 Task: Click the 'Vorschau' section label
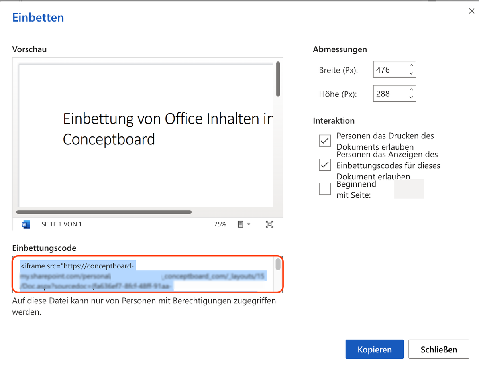pos(29,49)
